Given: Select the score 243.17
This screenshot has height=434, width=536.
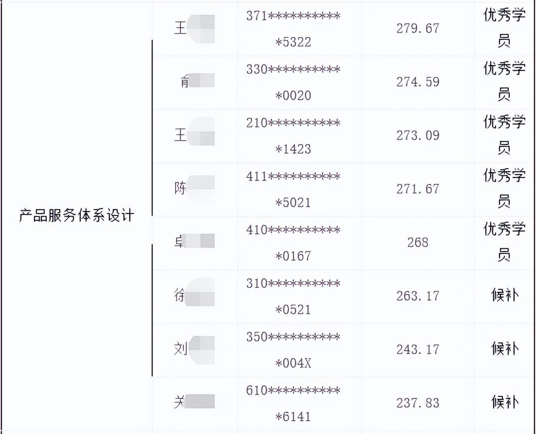Looking at the screenshot, I should 417,350.
